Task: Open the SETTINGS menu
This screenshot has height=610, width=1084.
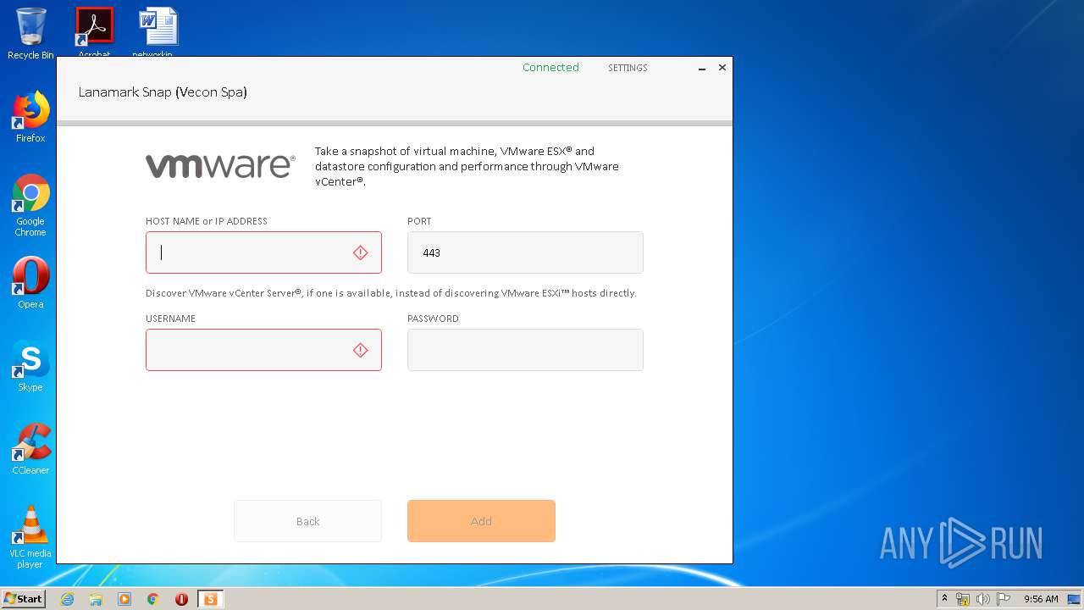Action: pyautogui.click(x=628, y=68)
